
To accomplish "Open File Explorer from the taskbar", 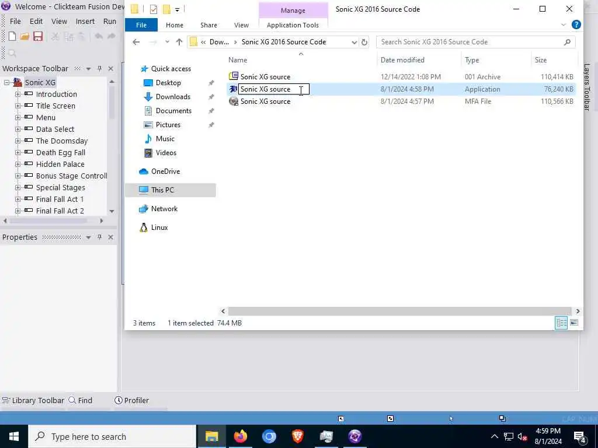I will coord(211,436).
